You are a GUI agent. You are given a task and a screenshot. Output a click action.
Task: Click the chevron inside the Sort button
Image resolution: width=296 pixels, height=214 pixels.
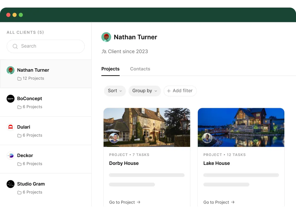(x=121, y=91)
